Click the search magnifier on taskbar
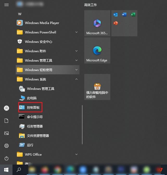The image size is (167, 175). 19,170
